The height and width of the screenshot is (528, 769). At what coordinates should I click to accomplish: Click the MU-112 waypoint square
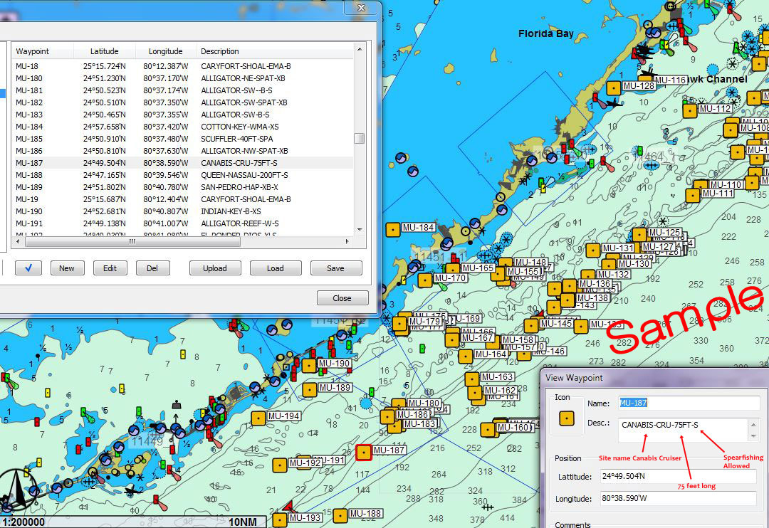pyautogui.click(x=689, y=110)
